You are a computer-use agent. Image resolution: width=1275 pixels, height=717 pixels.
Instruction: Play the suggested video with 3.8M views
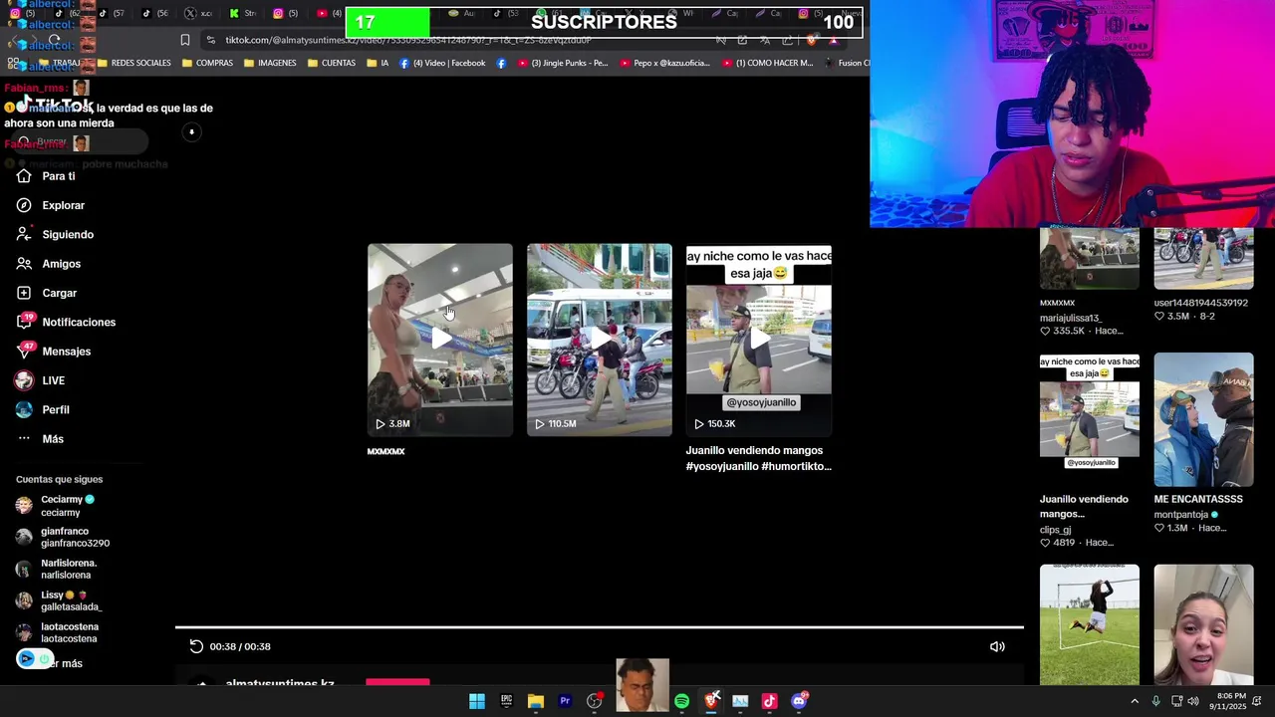(440, 340)
